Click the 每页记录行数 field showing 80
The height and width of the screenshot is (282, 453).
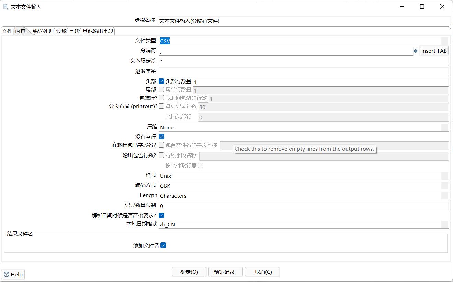pyautogui.click(x=323, y=107)
